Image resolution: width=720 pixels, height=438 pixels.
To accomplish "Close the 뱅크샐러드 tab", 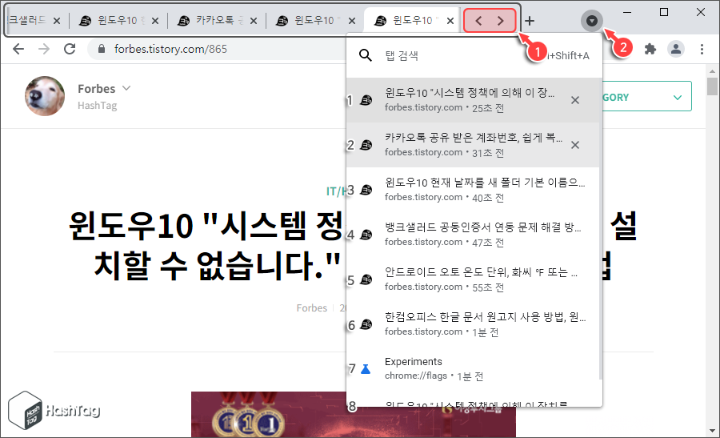I will pyautogui.click(x=57, y=21).
